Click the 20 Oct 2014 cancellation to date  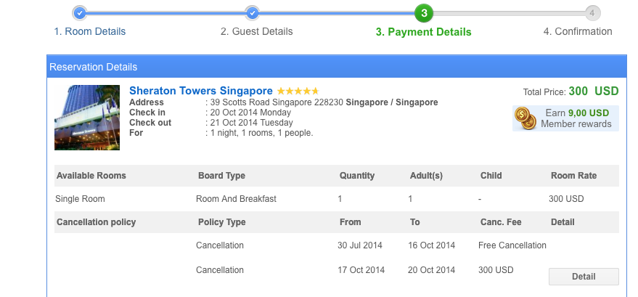pyautogui.click(x=432, y=269)
